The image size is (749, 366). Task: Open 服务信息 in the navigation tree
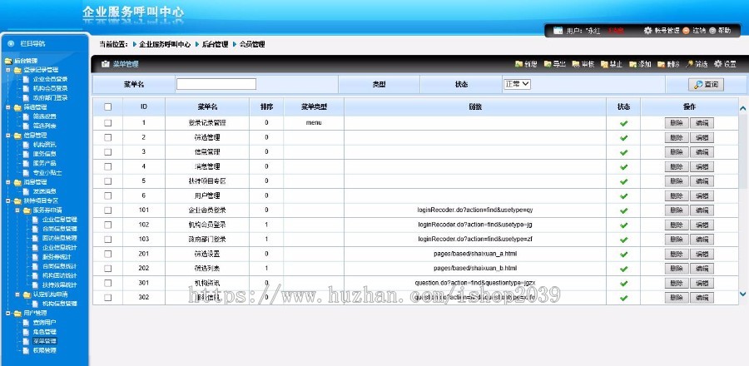pos(45,154)
